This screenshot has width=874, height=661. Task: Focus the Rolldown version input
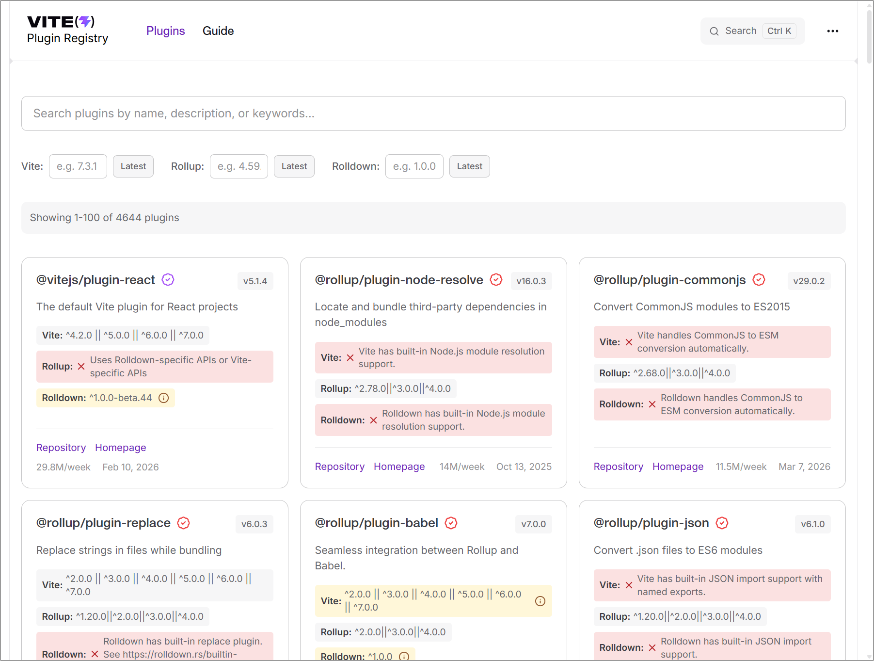pyautogui.click(x=414, y=166)
